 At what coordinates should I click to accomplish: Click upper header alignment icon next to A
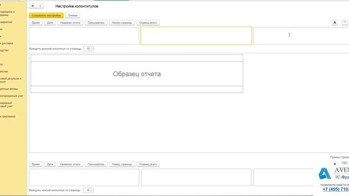pos(345,22)
